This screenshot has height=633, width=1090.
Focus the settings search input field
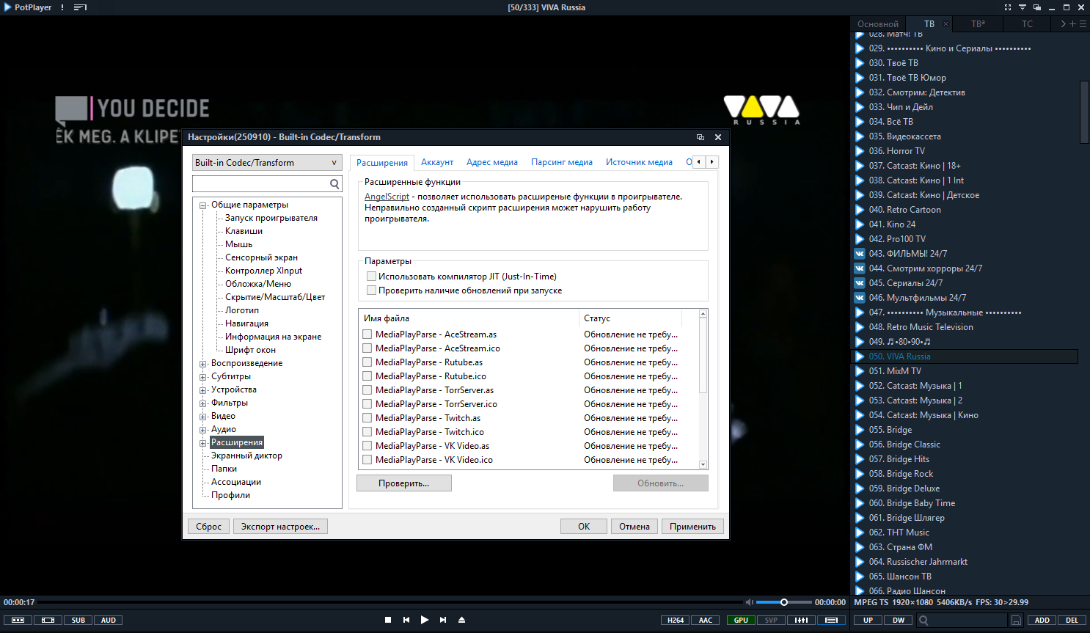coord(267,183)
